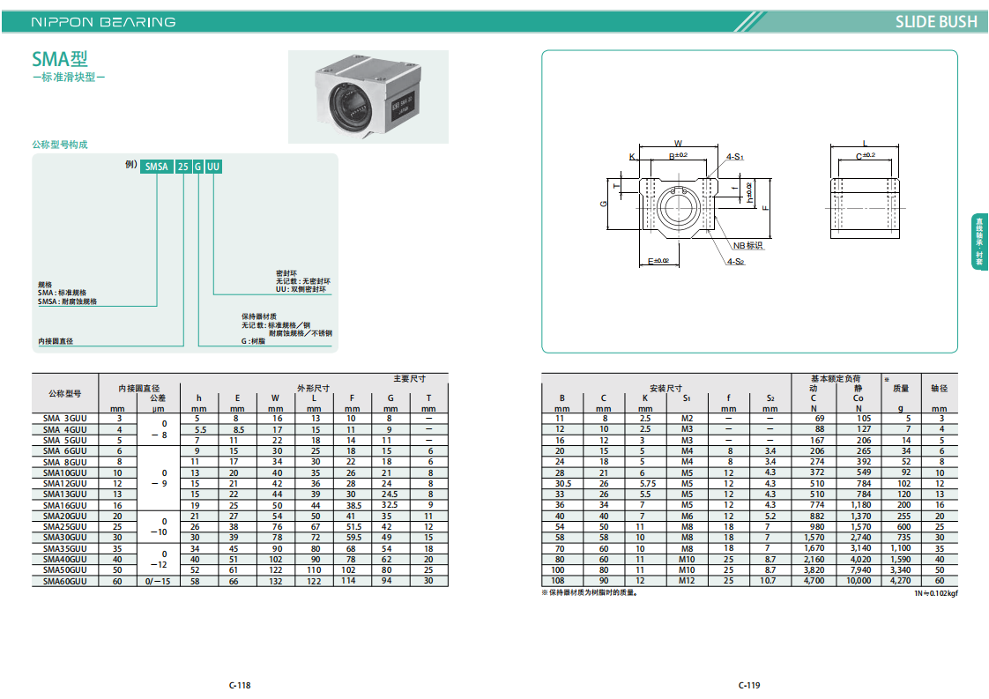The width and height of the screenshot is (989, 699).
Task: Click the 38.5 value in the F column
Action: click(353, 505)
